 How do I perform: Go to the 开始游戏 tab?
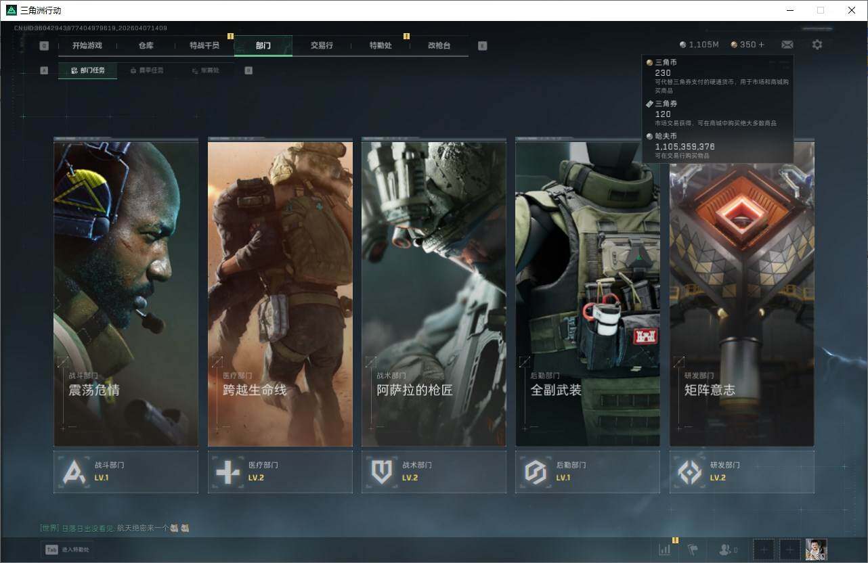tap(87, 45)
